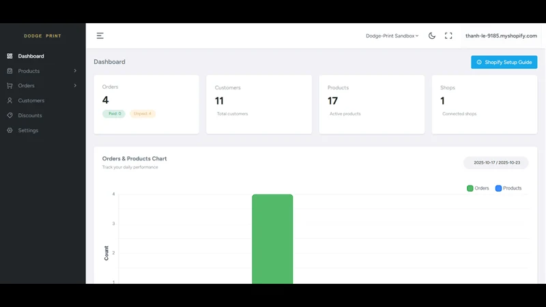Viewport: 546px width, 307px height.
Task: Click the Shopify Setup Guide button
Action: [504, 62]
